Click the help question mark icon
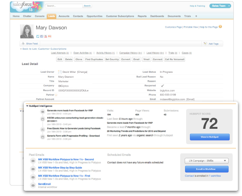This screenshot has height=196, width=242. pyautogui.click(x=220, y=27)
